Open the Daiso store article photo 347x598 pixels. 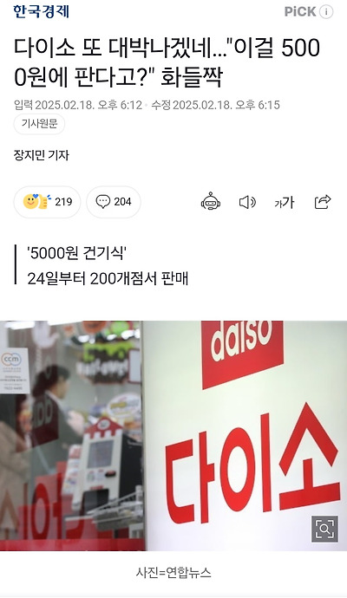173,436
